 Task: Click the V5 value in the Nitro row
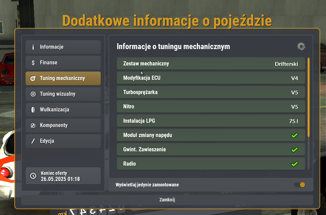[294, 107]
